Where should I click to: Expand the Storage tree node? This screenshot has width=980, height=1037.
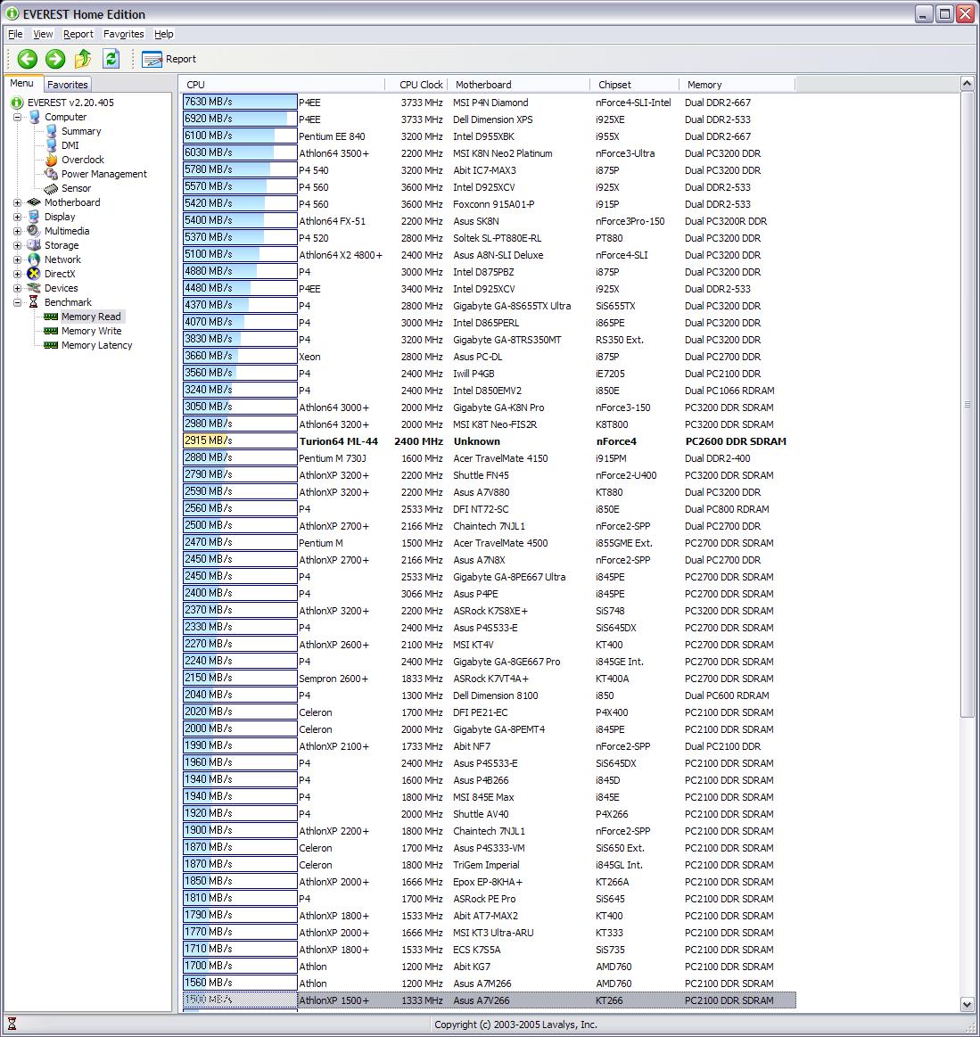pyautogui.click(x=17, y=245)
